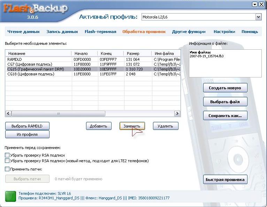Click the 131 072 size cell
Screen dimensions: 267x207
click(x=133, y=64)
